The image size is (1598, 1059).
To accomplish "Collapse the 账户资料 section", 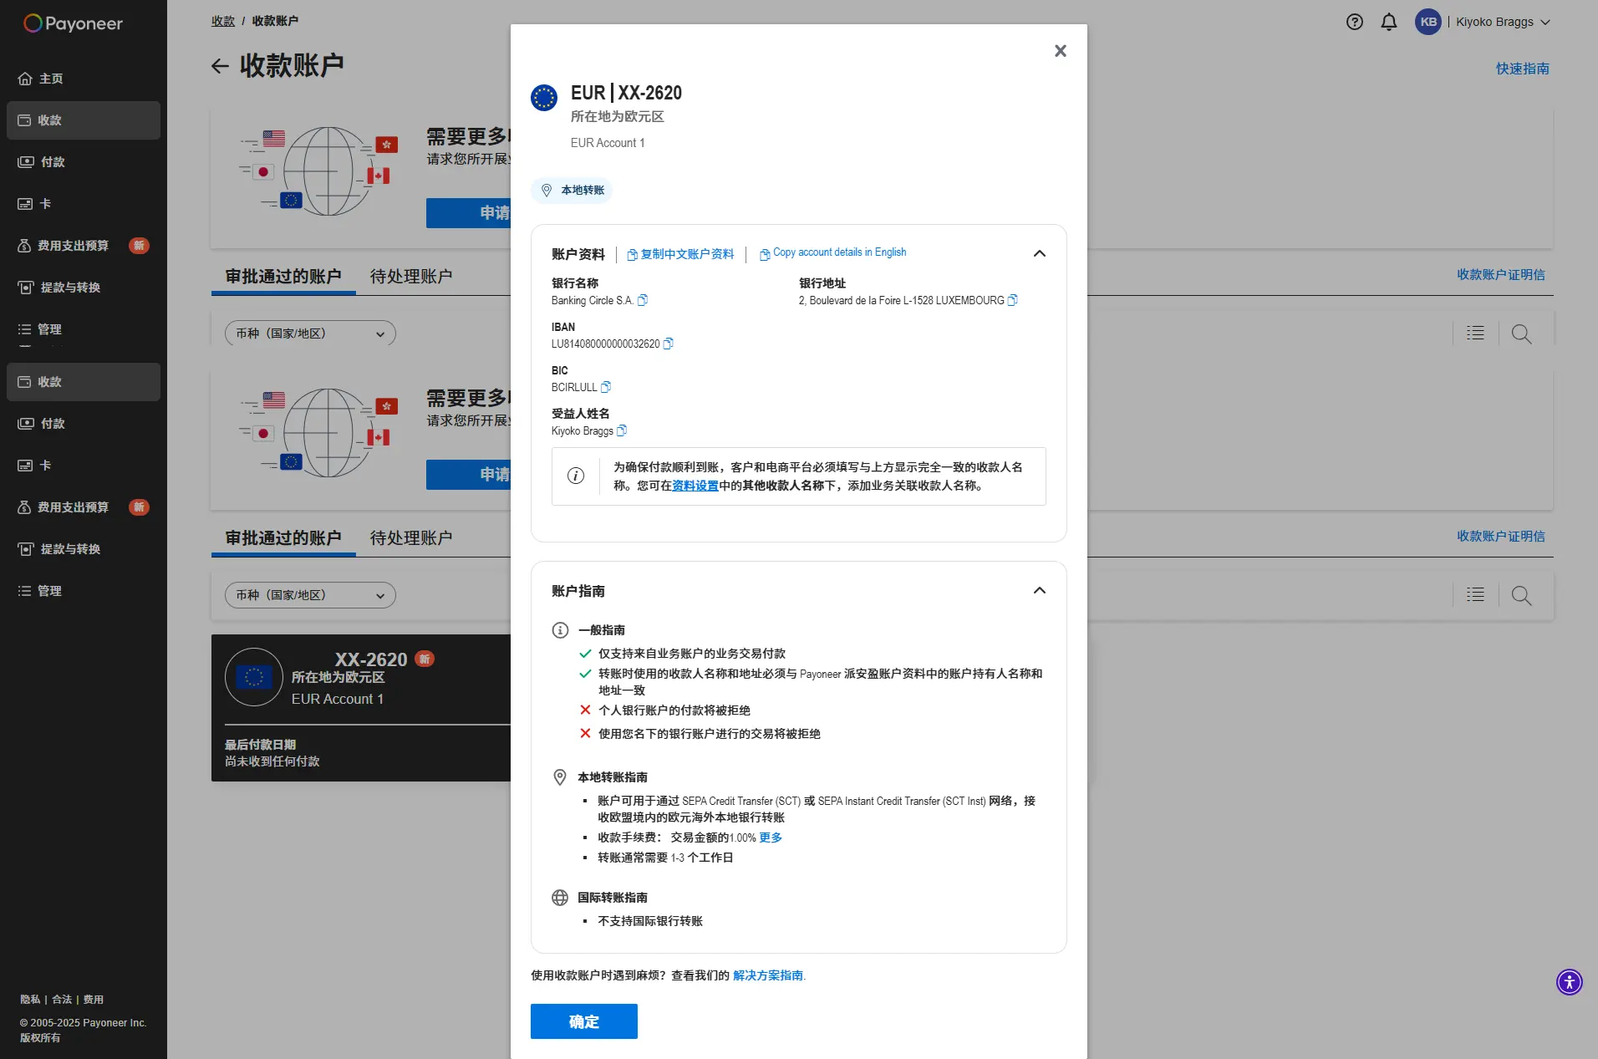I will [x=1040, y=253].
